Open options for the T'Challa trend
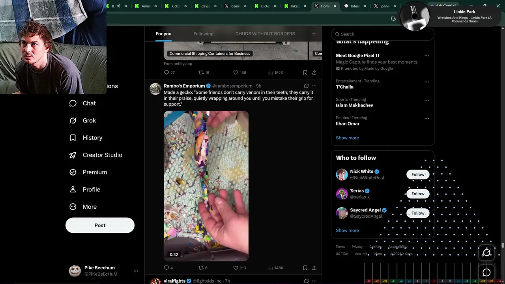The width and height of the screenshot is (505, 284). 426,82
